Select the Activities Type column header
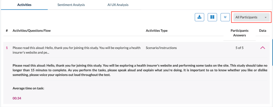The image size is (273, 107). [x=156, y=31]
